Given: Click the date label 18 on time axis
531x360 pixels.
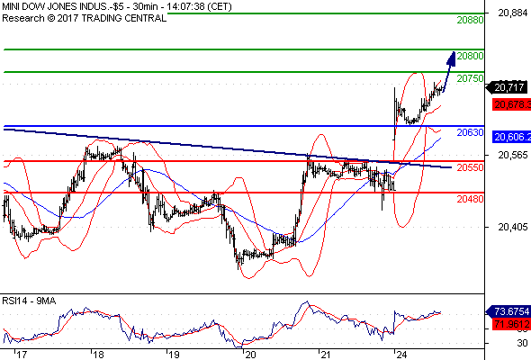Looking at the screenshot, I should (98, 355).
